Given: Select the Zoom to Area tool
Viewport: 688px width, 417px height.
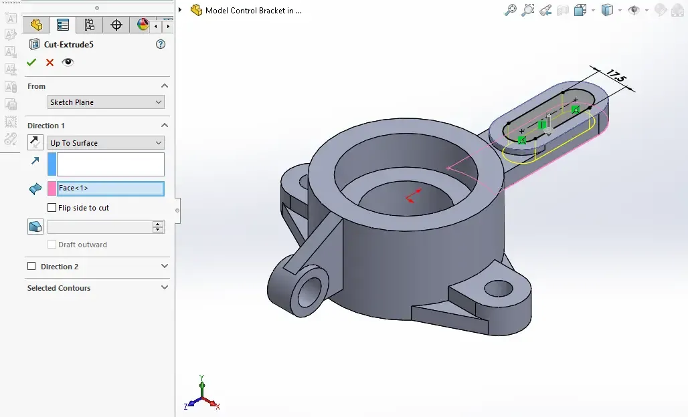Looking at the screenshot, I should (528, 10).
